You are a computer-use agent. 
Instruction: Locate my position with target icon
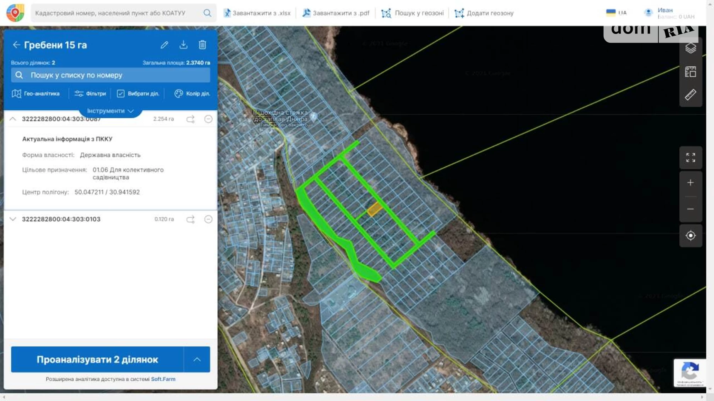click(x=690, y=235)
